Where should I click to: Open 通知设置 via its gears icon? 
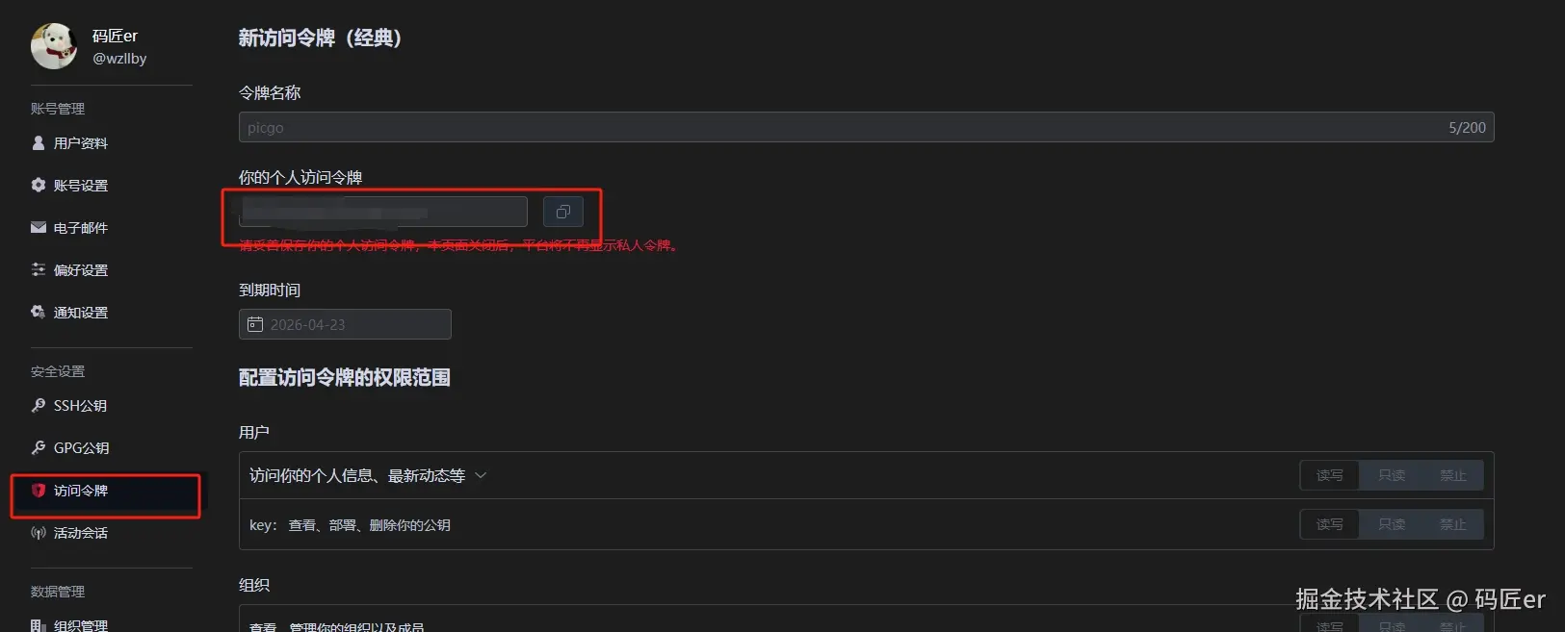(x=39, y=313)
